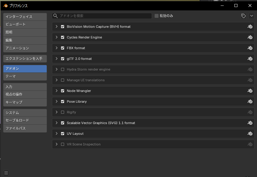Switch to the テーマ preferences section
Viewport: 257px width, 177px height.
25,76
